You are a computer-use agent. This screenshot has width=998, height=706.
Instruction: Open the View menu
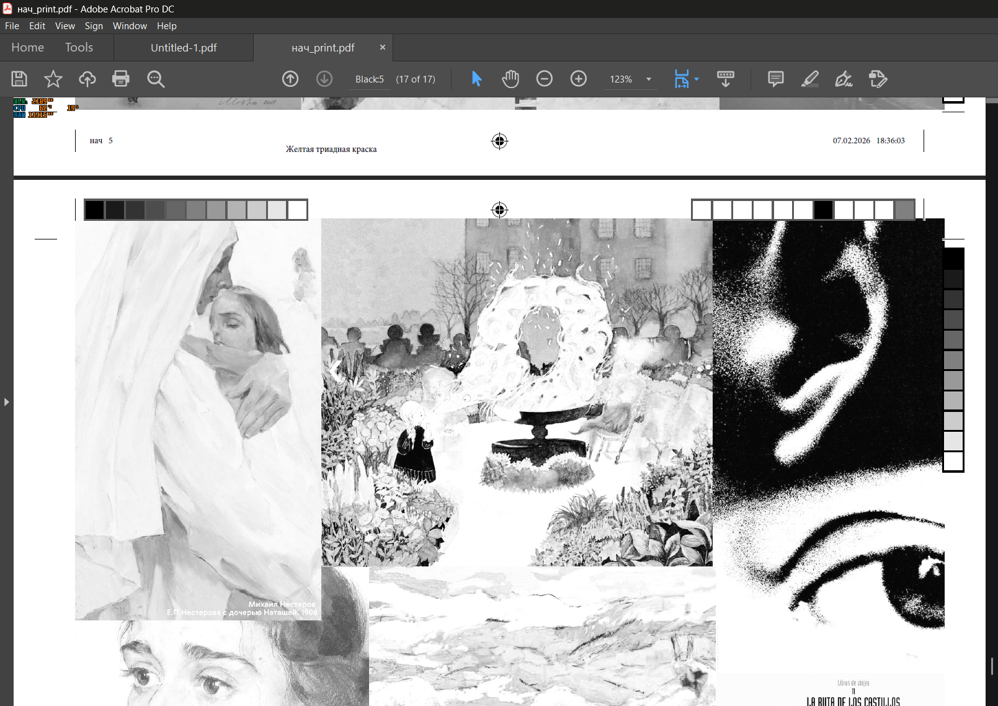click(x=65, y=26)
